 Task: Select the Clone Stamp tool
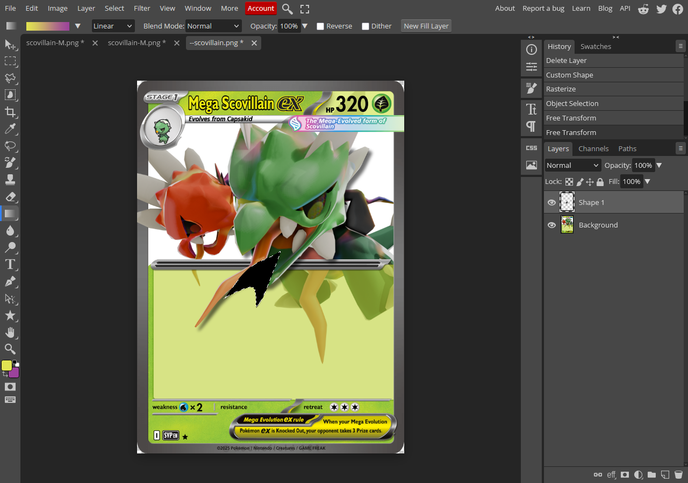[x=10, y=180]
